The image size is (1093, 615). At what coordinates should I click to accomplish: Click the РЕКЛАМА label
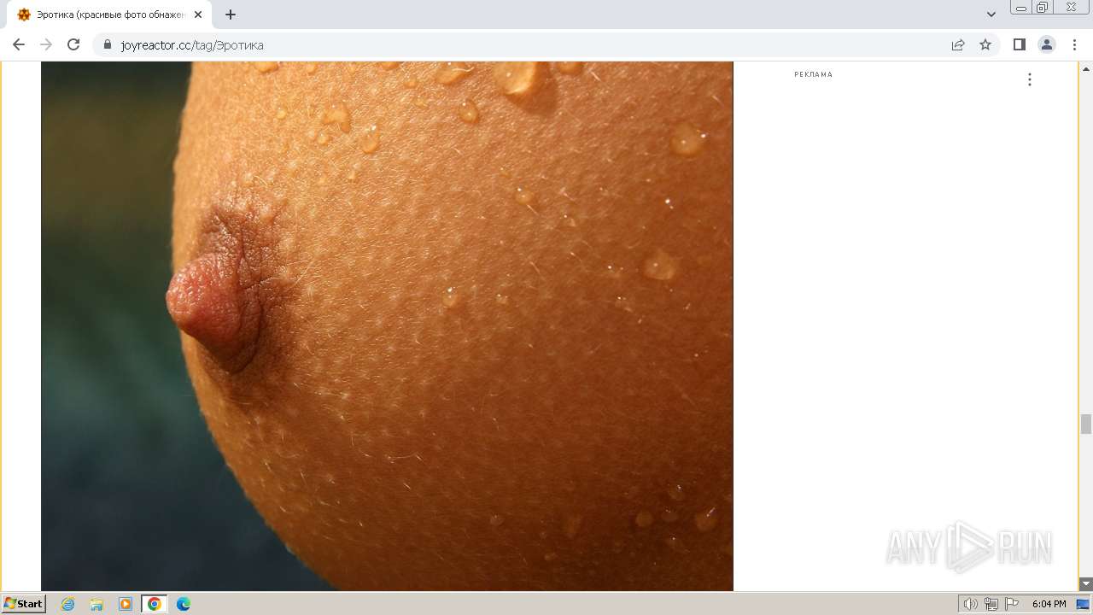pos(813,74)
